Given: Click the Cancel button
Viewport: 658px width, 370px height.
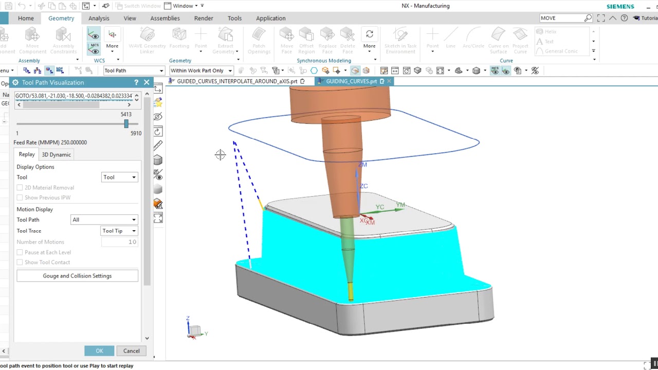Looking at the screenshot, I should point(131,351).
